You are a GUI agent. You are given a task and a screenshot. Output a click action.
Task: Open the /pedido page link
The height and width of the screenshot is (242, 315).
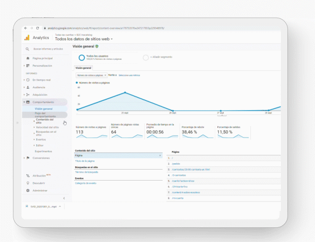[176, 164]
